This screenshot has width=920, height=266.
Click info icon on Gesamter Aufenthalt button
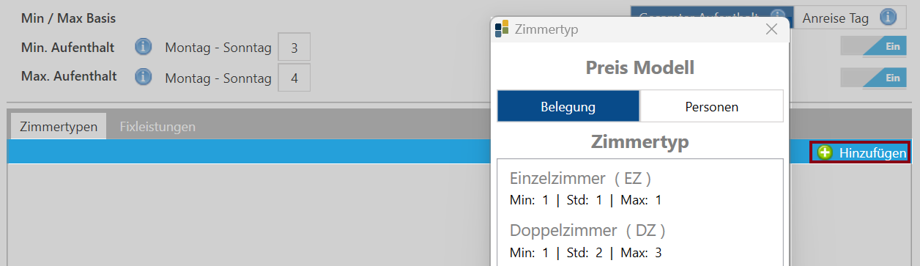pyautogui.click(x=779, y=15)
